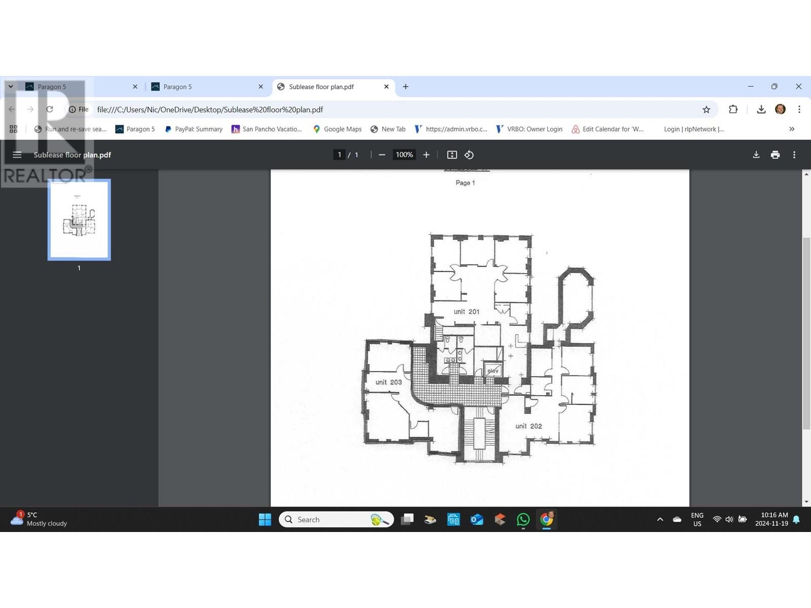This screenshot has width=811, height=608.
Task: Toggle the PDF sidebar with hamburger menu
Action: pyautogui.click(x=17, y=155)
